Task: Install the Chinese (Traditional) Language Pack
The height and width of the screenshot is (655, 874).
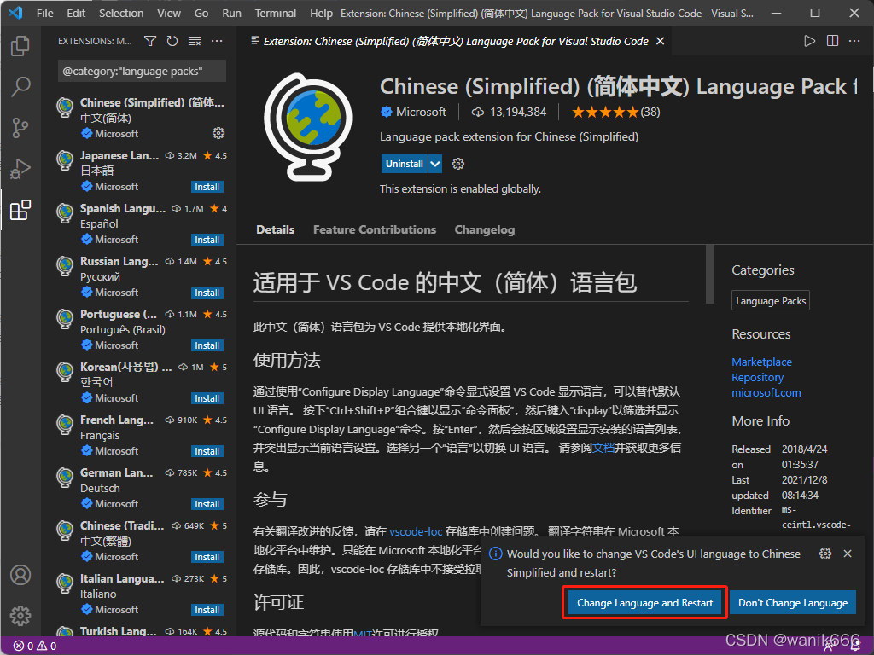Action: pos(207,557)
